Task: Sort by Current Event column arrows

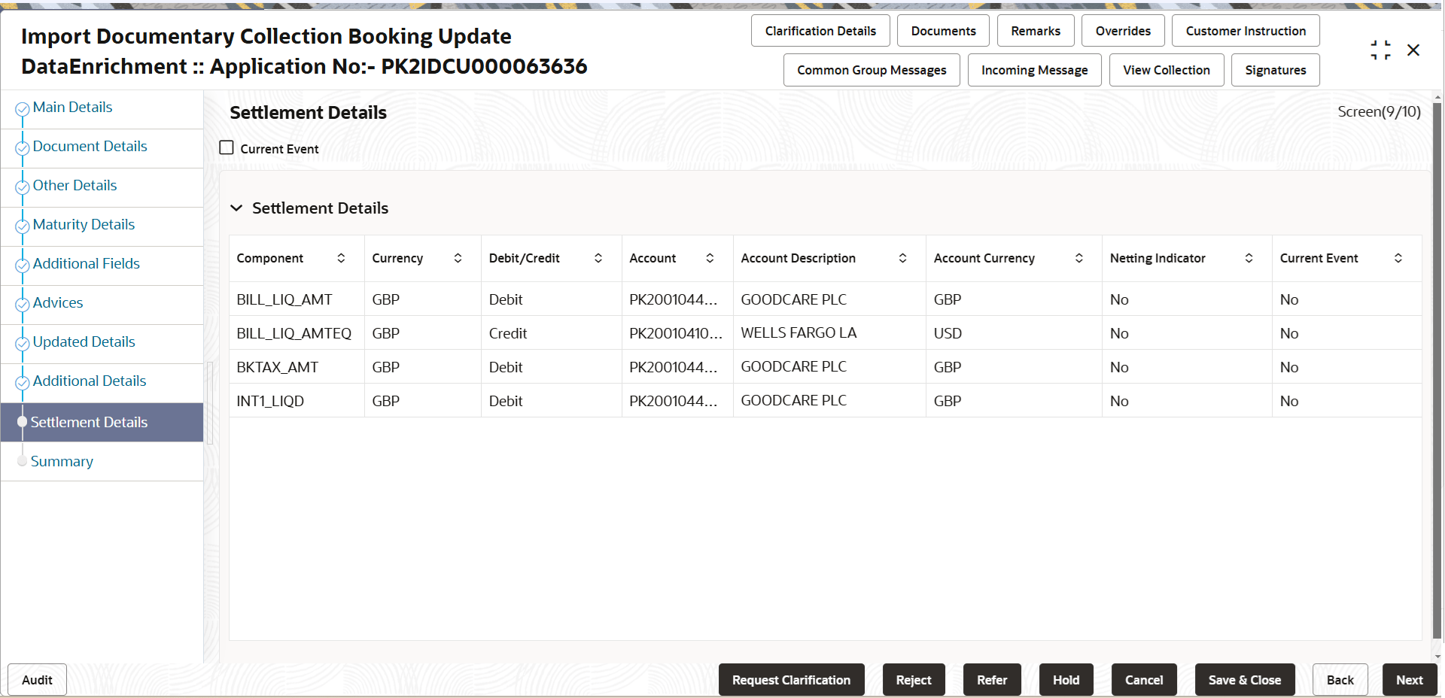Action: pos(1398,258)
